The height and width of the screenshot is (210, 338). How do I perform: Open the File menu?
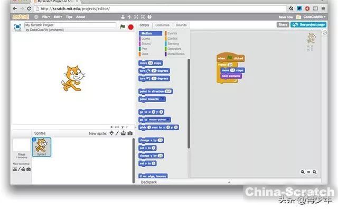(46, 17)
